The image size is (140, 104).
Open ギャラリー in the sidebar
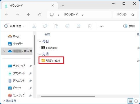point(15,44)
